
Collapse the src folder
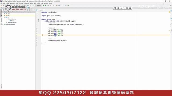tap(5, 17)
